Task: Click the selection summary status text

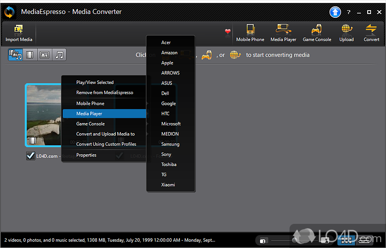Action: point(110,240)
